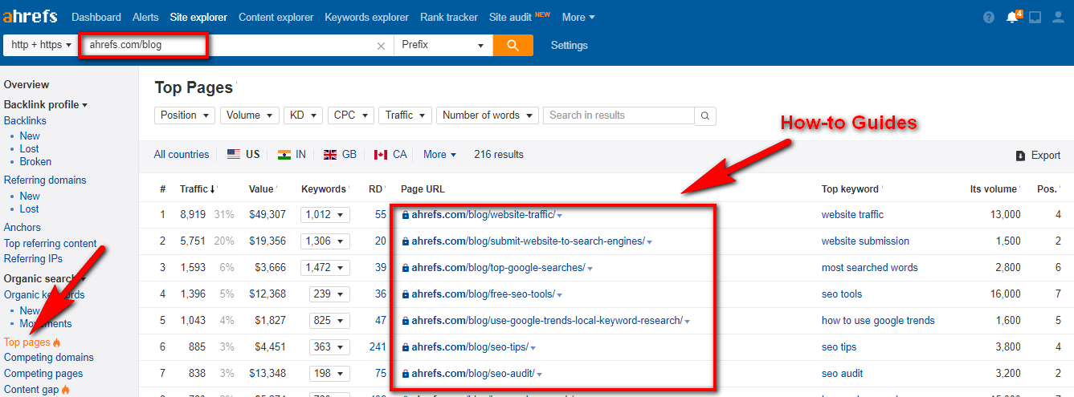This screenshot has height=397, width=1074.
Task: Open Backlinks in sidebar
Action: click(25, 120)
